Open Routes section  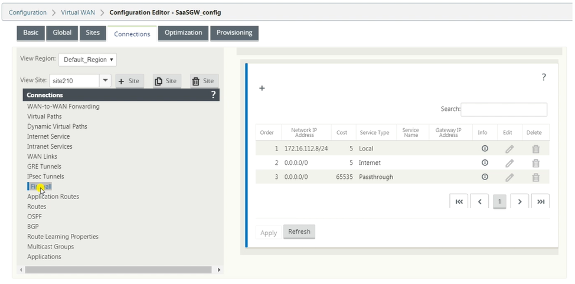coord(37,207)
